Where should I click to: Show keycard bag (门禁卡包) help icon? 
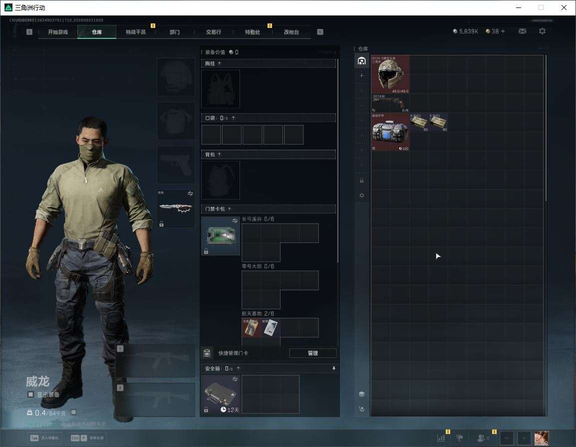[x=229, y=209]
